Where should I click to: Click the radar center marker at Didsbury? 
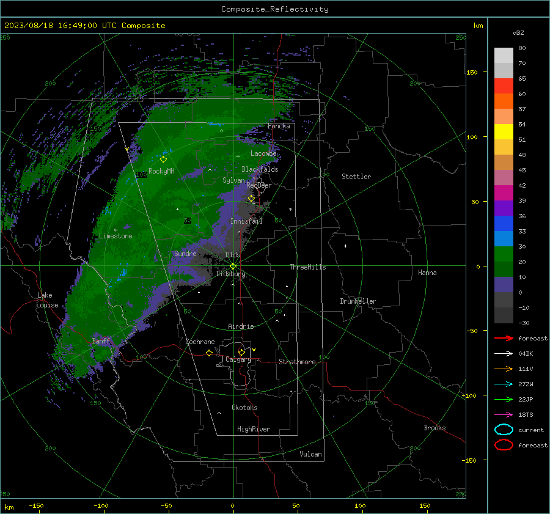(x=233, y=266)
